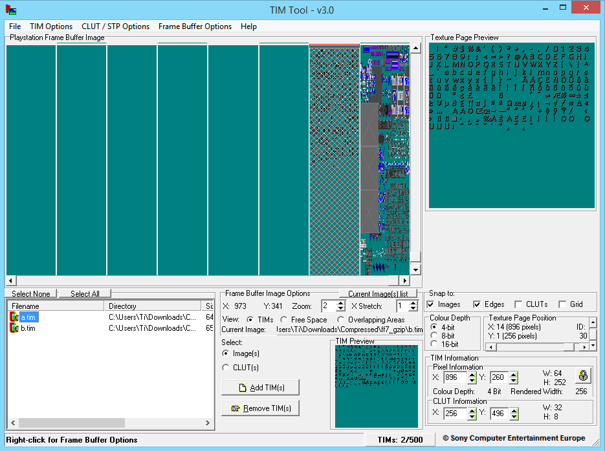Image resolution: width=605 pixels, height=451 pixels.
Task: Click the hatched selected TIM in frame buffer
Action: coord(335,161)
